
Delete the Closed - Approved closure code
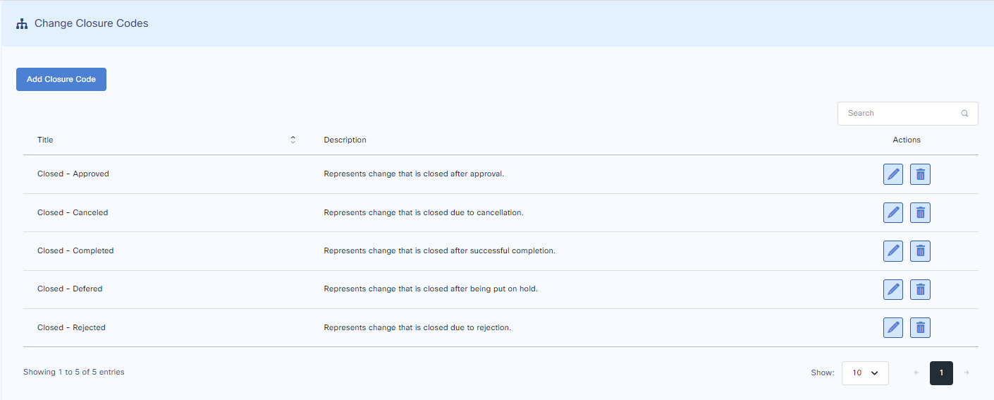click(x=920, y=174)
